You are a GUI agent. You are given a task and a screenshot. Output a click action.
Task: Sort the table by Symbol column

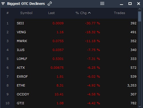coord(26,13)
